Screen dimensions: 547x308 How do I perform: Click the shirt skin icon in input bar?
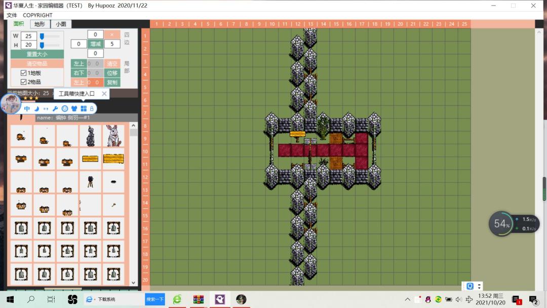tap(74, 108)
